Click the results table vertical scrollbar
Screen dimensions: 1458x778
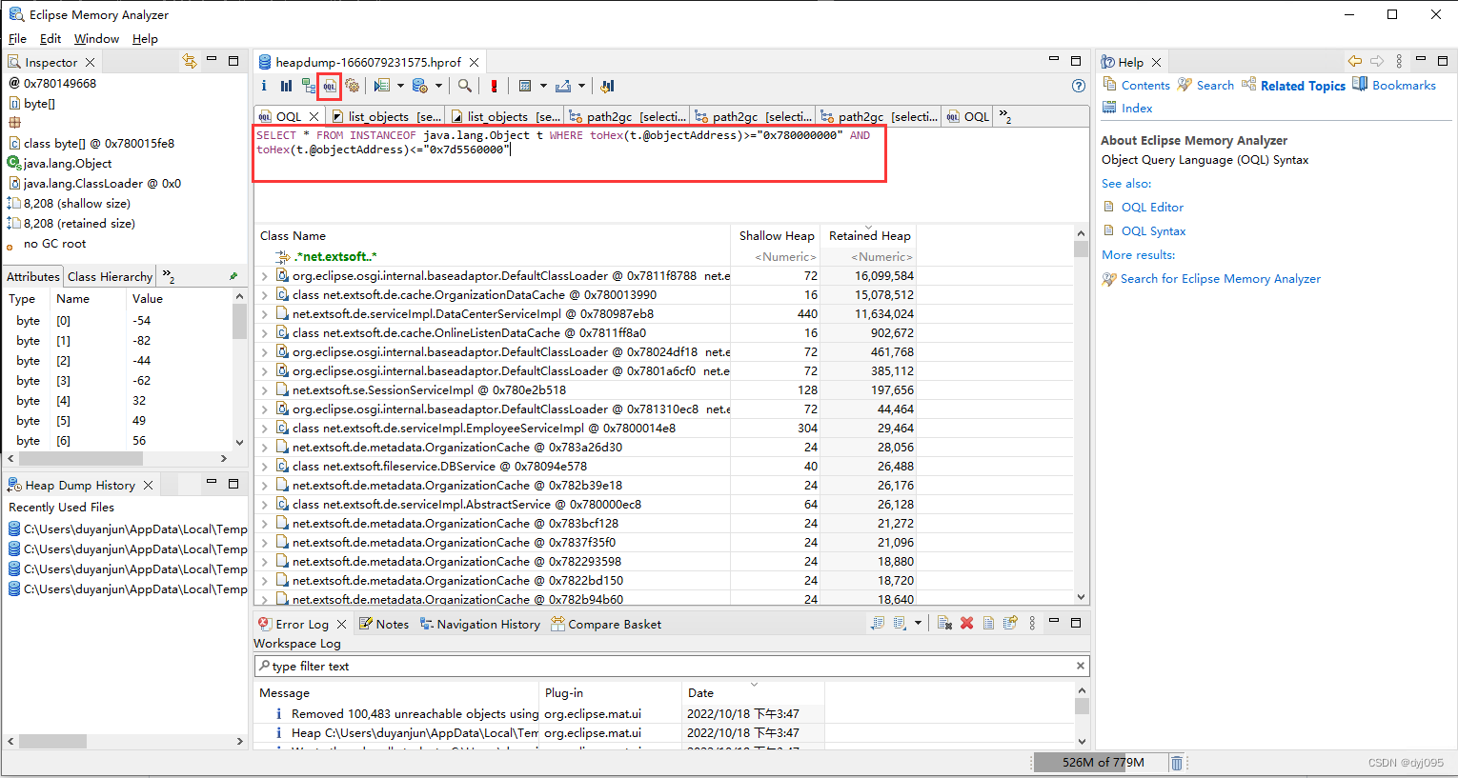pyautogui.click(x=1081, y=414)
